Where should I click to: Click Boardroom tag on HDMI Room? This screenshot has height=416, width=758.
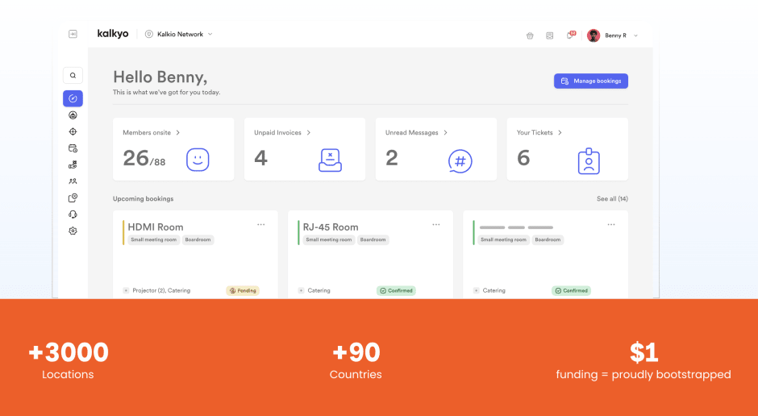point(198,239)
